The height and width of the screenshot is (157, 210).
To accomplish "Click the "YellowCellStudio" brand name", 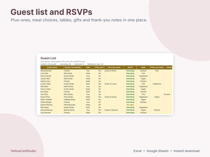I will pyautogui.click(x=23, y=151).
